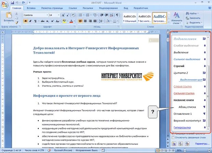Switch to the Ссылки ribbon tab
Image resolution: width=212 pixels, height=153 pixels.
click(x=73, y=8)
